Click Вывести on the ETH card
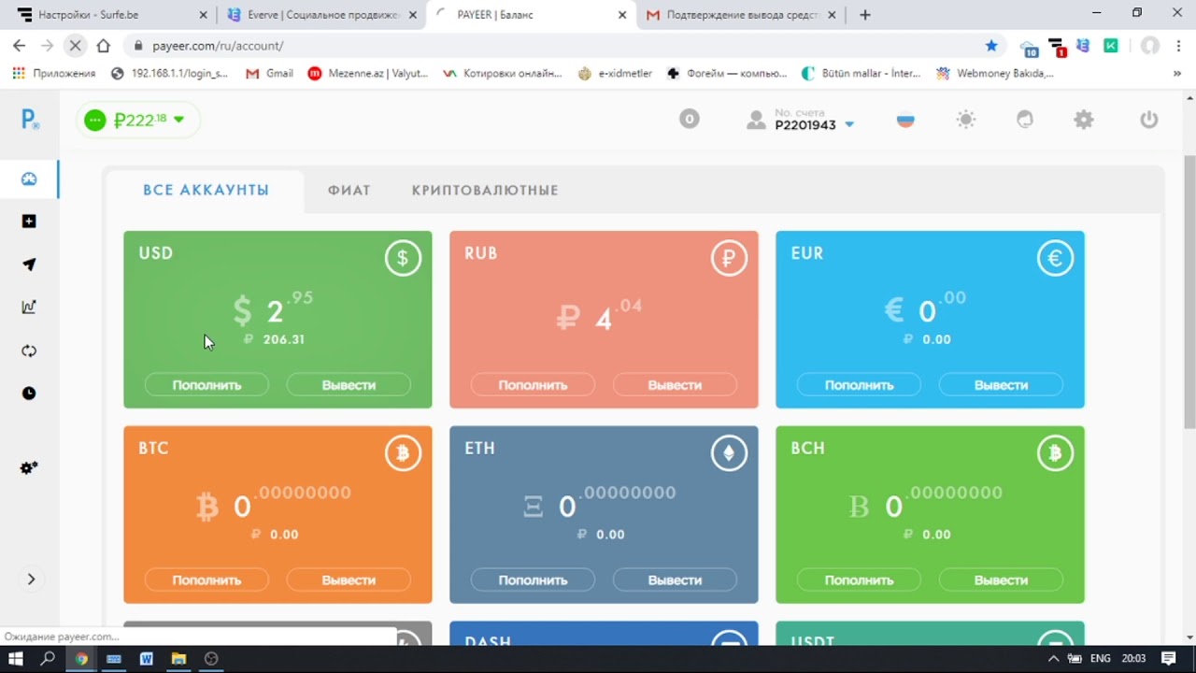The image size is (1196, 673). click(675, 580)
